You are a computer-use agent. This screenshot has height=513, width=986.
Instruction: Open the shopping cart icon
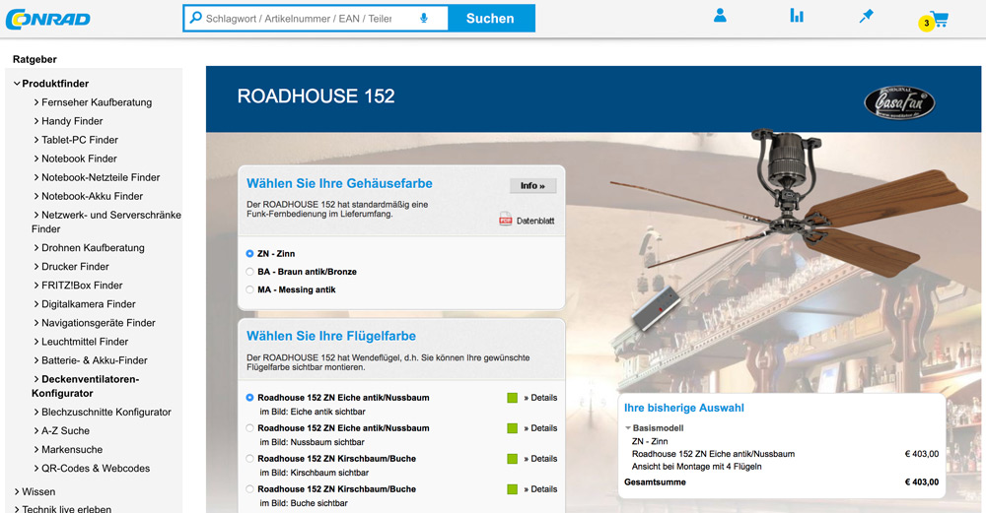tap(940, 20)
